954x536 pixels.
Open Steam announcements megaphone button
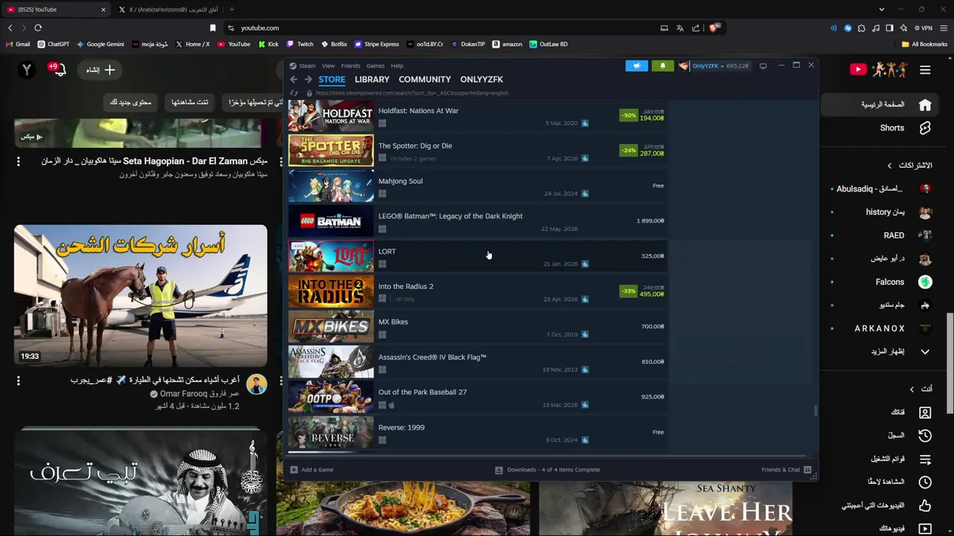636,66
